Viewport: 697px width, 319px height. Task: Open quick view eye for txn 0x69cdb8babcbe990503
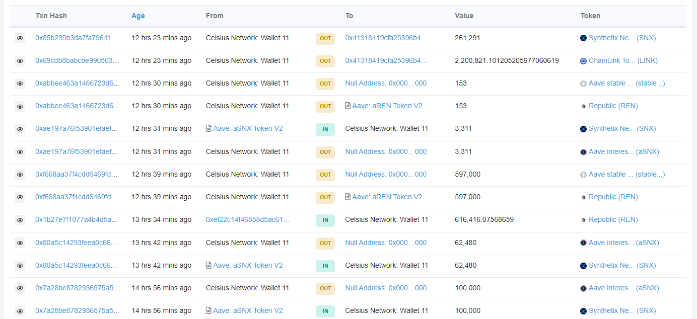pos(20,61)
